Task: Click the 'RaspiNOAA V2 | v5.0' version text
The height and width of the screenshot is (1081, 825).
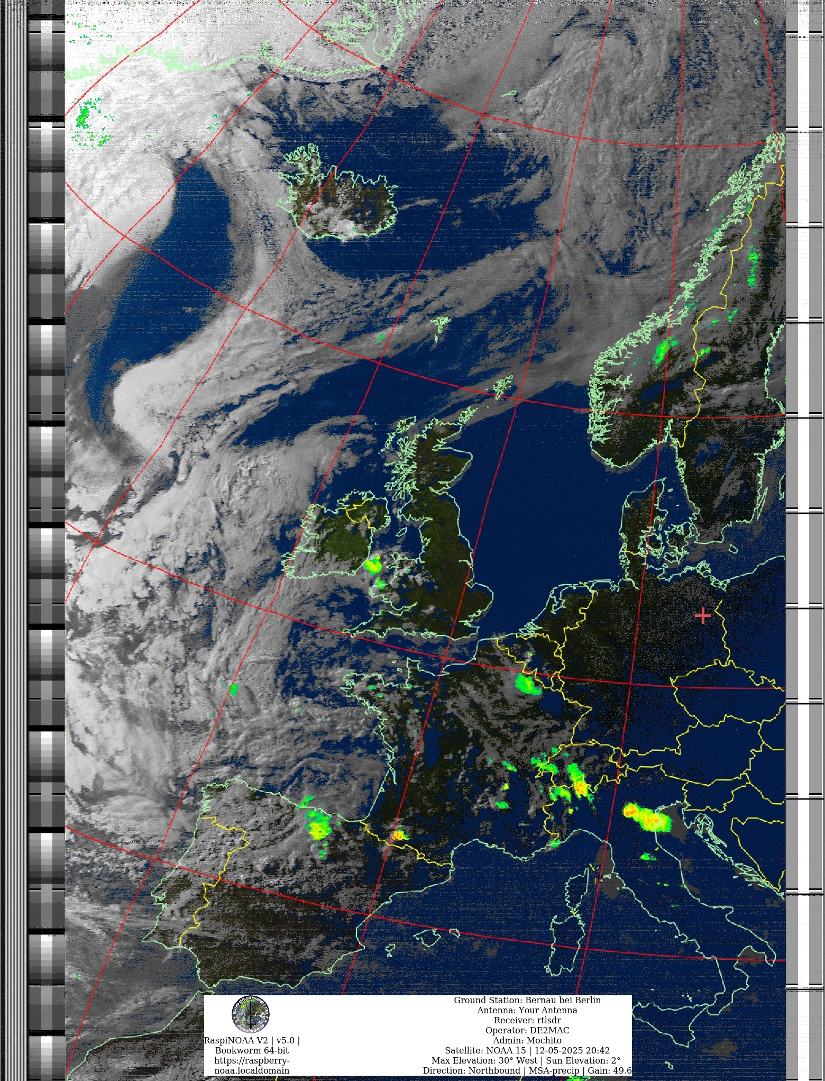Action: point(252,1040)
